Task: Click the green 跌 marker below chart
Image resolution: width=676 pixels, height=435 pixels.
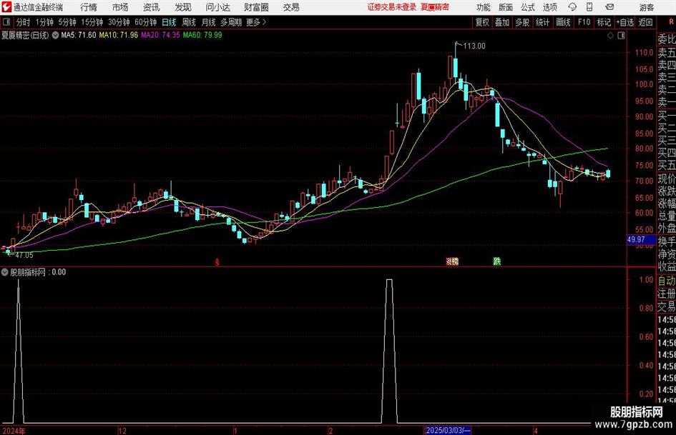Action: (x=497, y=261)
